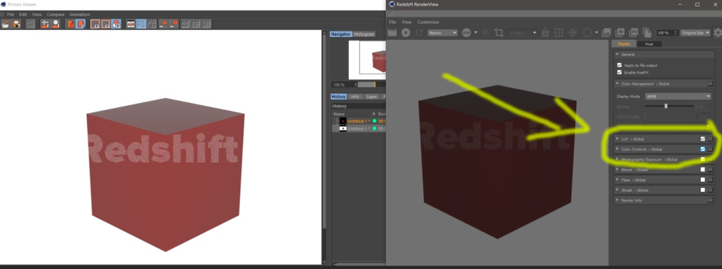Select the second Untitled 1 history entry
Viewport: 722px width, 269px height.
359,128
